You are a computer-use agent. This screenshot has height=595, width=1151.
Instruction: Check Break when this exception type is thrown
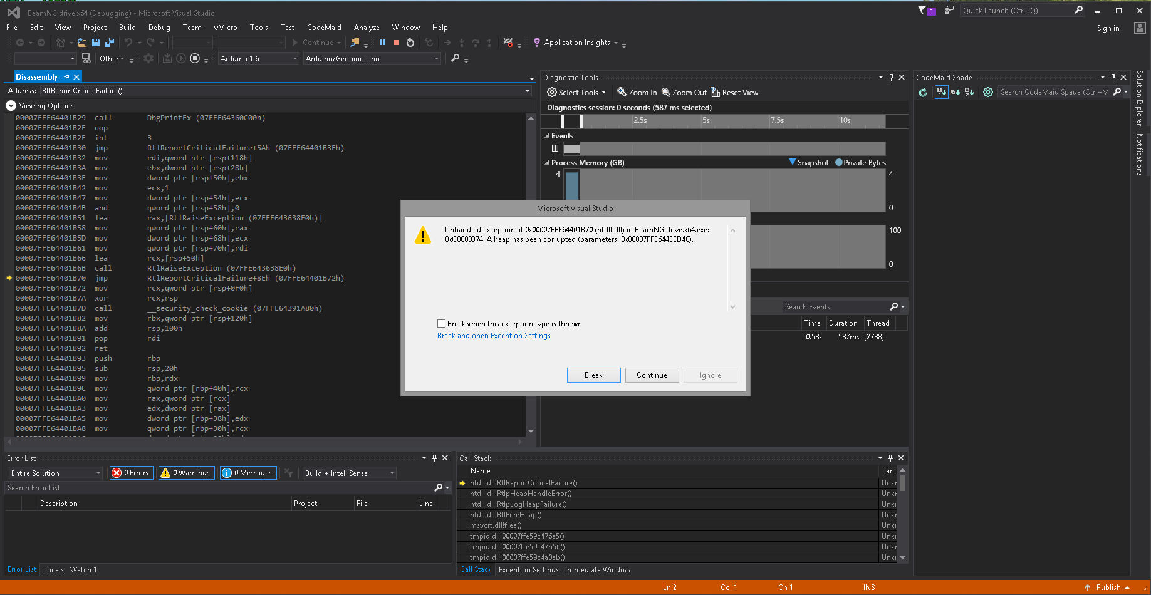441,324
